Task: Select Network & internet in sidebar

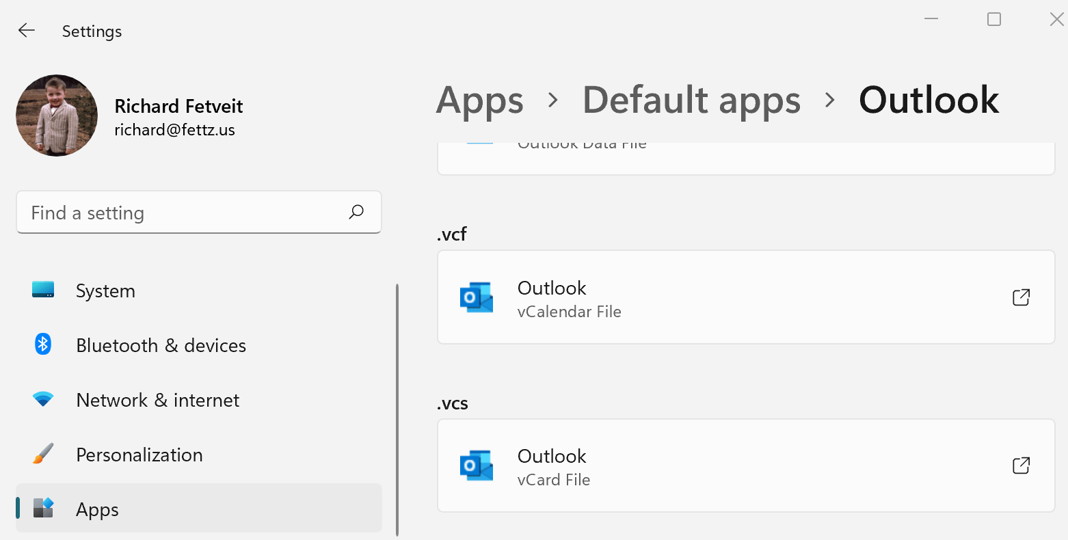Action: click(x=157, y=401)
